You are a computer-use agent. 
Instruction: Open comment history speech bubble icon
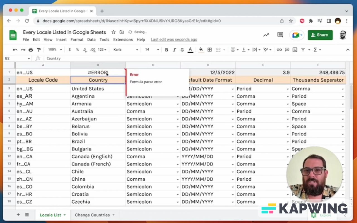pyautogui.click(x=280, y=35)
